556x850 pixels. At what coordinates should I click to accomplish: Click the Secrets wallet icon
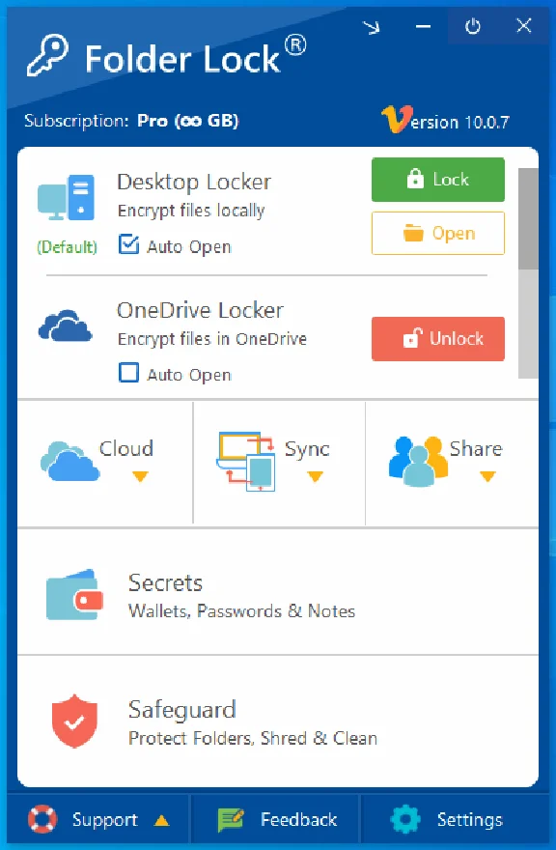coord(74,595)
